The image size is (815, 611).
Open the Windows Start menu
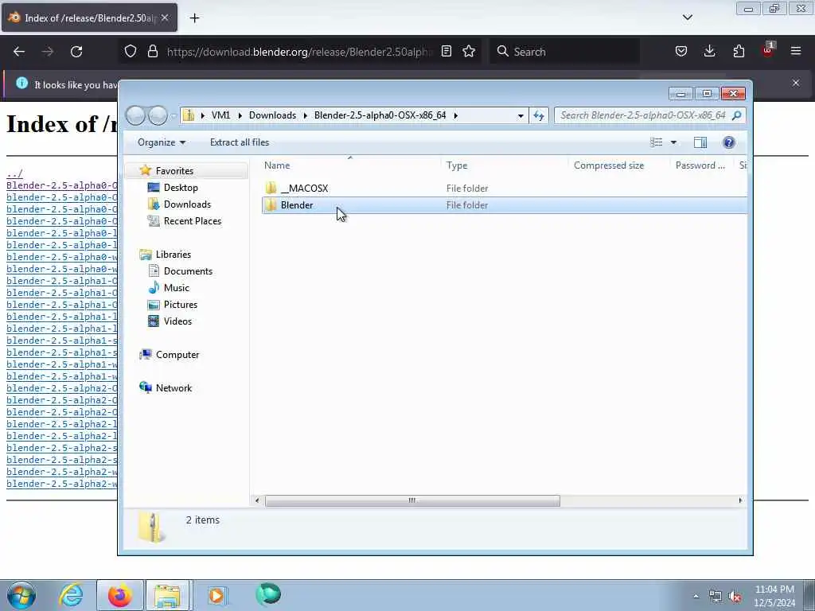(x=21, y=595)
